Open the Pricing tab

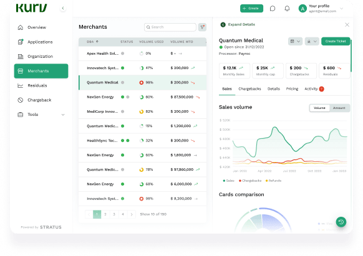tap(292, 89)
